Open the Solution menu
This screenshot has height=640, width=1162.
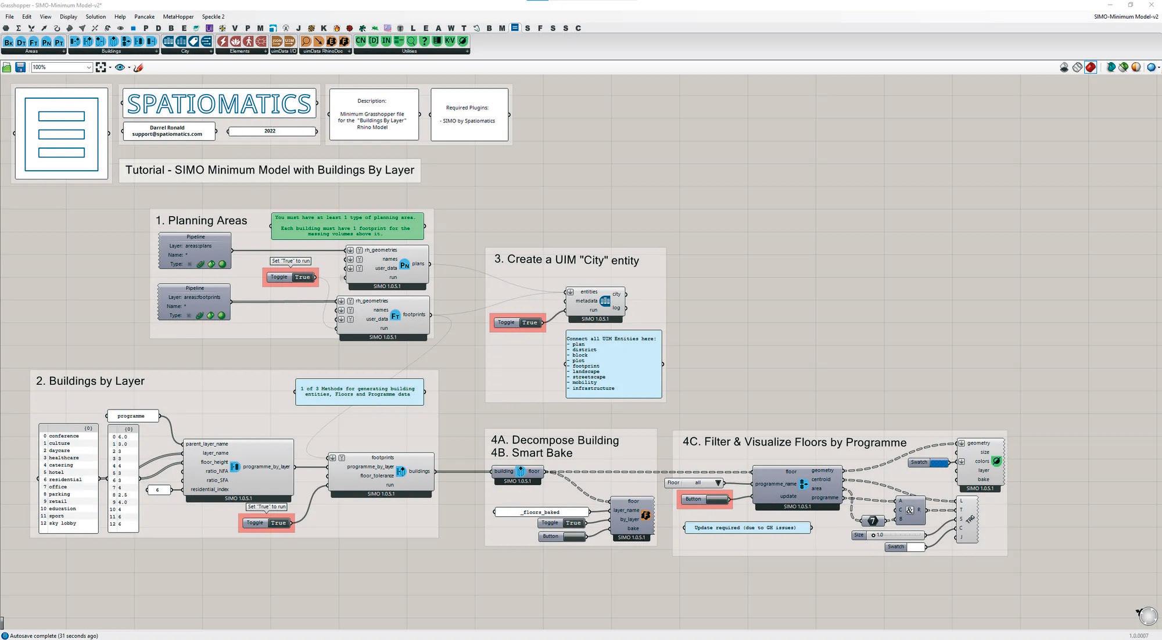point(96,17)
